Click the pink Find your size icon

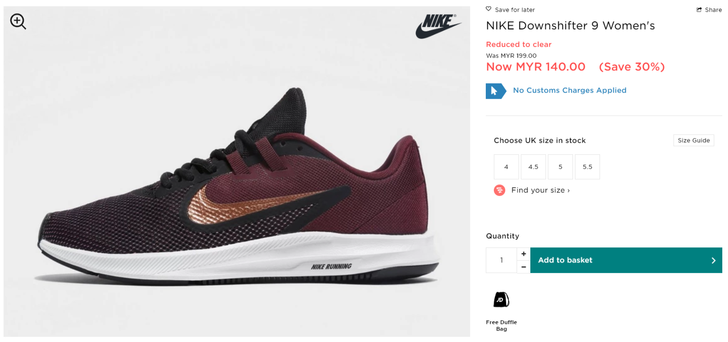pyautogui.click(x=500, y=190)
